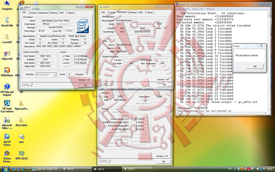Open the Recycle Bin icon
This screenshot has height=172, width=275.
(7, 22)
